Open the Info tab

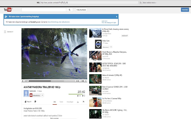[x=55, y=102]
